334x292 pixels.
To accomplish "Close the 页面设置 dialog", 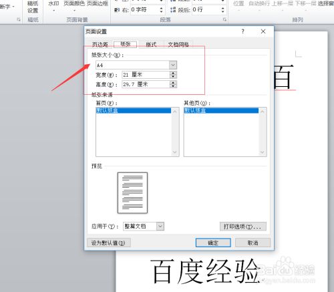I will tap(263, 31).
